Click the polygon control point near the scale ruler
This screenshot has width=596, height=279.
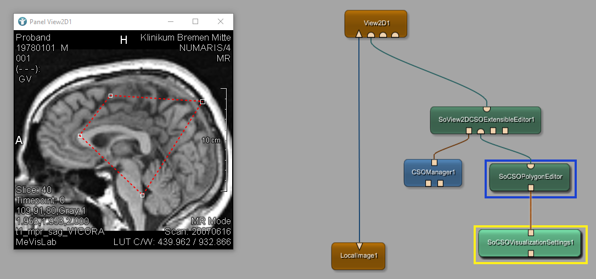coord(203,101)
